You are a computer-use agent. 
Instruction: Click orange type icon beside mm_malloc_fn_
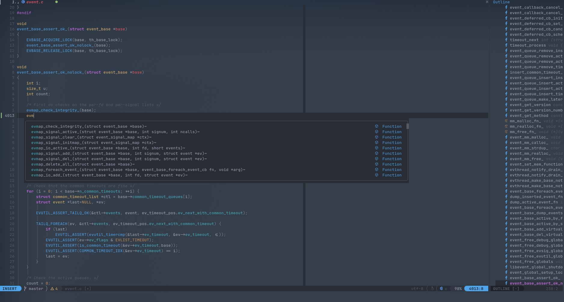coord(506,121)
